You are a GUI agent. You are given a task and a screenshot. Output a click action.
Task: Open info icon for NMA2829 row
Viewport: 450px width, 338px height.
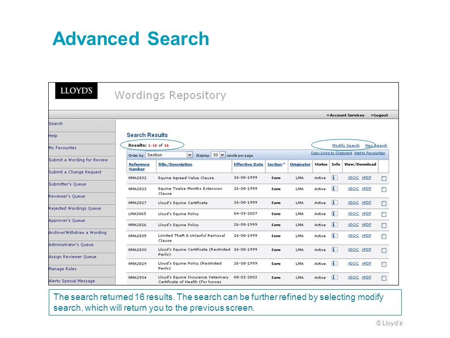(x=335, y=263)
